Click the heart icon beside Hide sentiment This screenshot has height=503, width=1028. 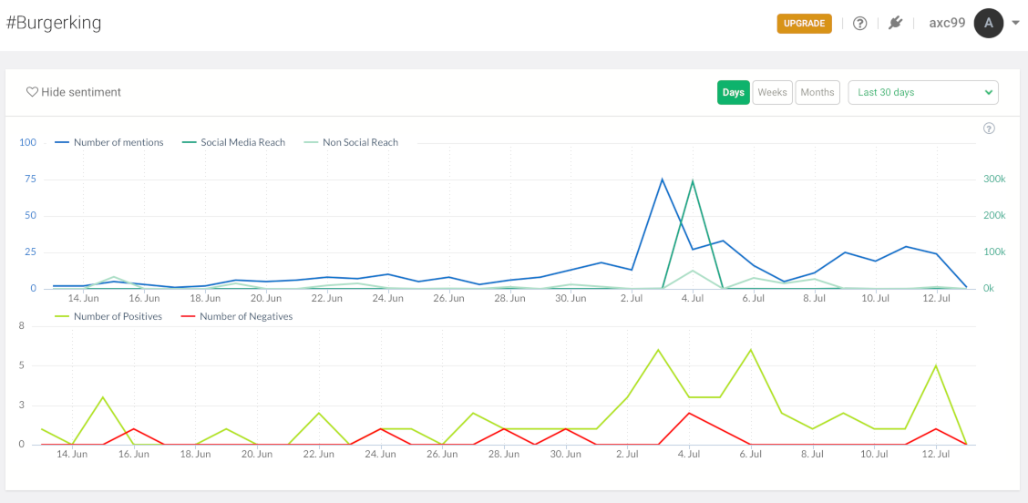32,92
